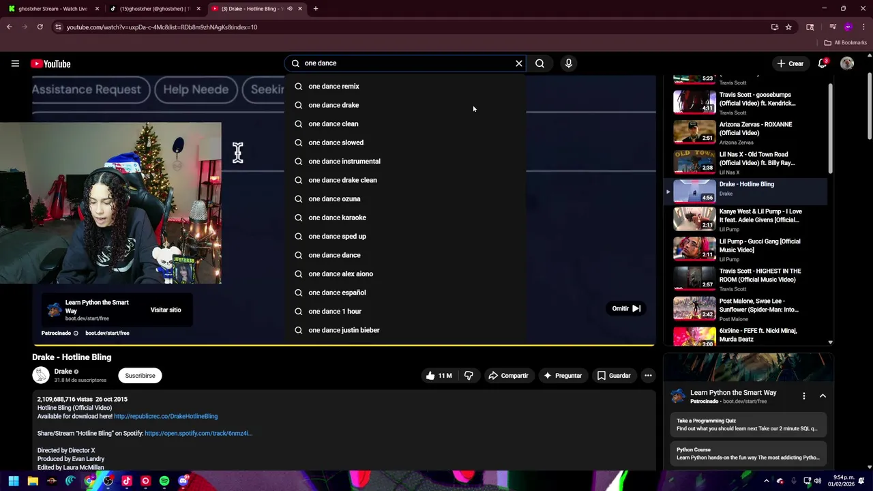Viewport: 873px width, 491px height.
Task: Play Lil Pump Gucci Gang video
Action: [747, 250]
